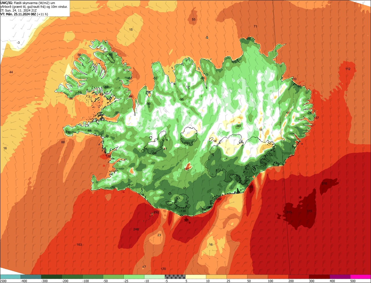Image resolution: width=371 pixels, height=283 pixels.
Task: Pick the green legend swatch between -100 and -50
Action: tap(92, 277)
